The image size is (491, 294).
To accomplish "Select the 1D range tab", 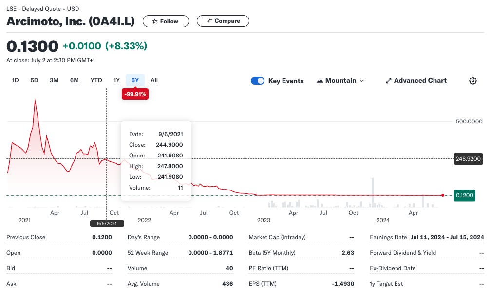I will [x=16, y=80].
